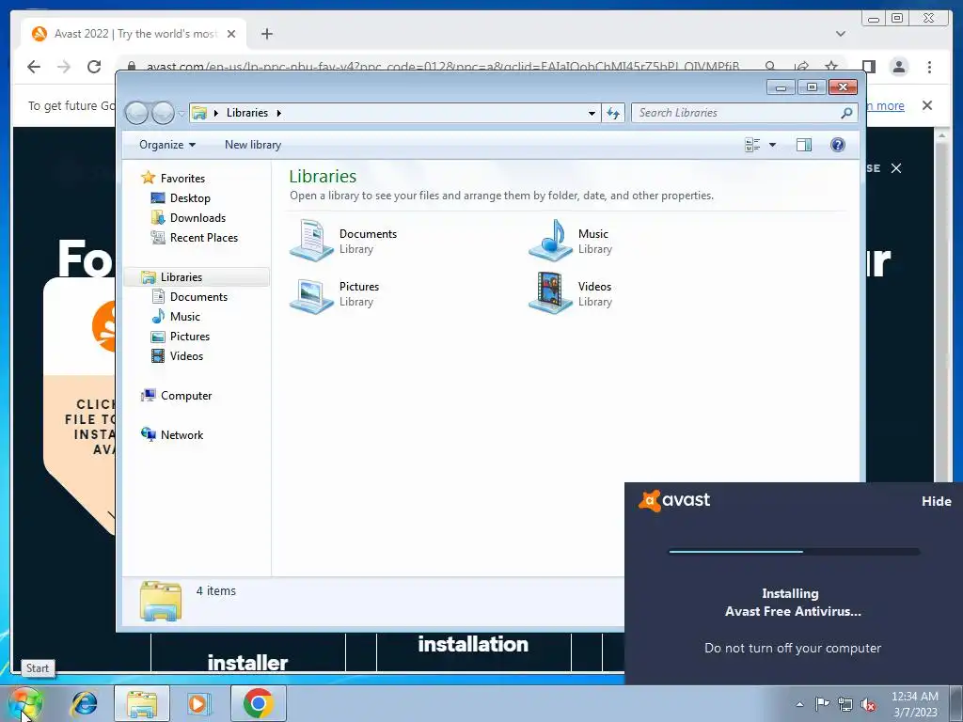The height and width of the screenshot is (722, 963).
Task: Open the Music library icon in main pane
Action: pyautogui.click(x=551, y=240)
